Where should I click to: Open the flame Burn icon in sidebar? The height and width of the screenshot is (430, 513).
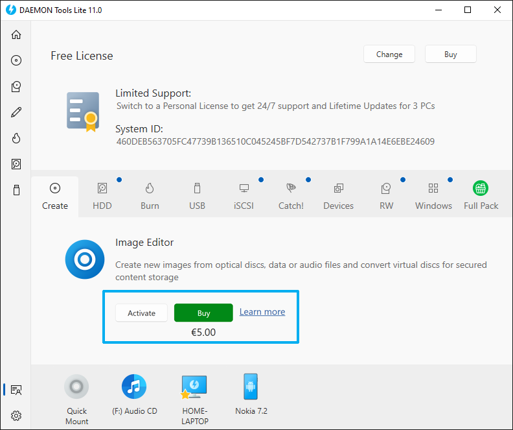pyautogui.click(x=16, y=138)
